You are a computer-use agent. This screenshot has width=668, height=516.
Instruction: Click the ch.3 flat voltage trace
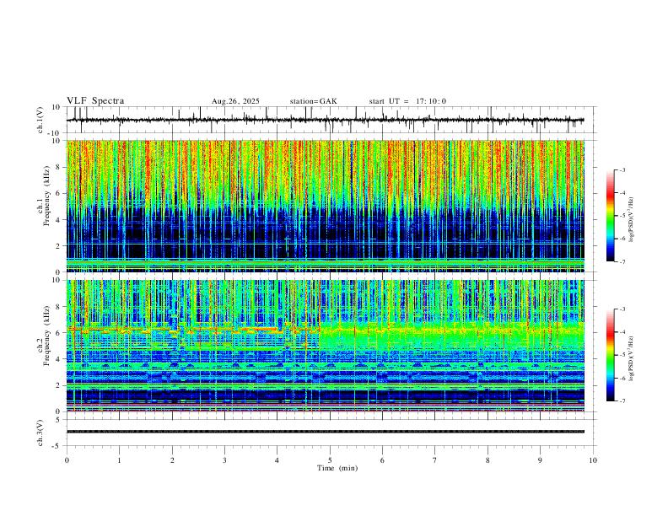325,432
